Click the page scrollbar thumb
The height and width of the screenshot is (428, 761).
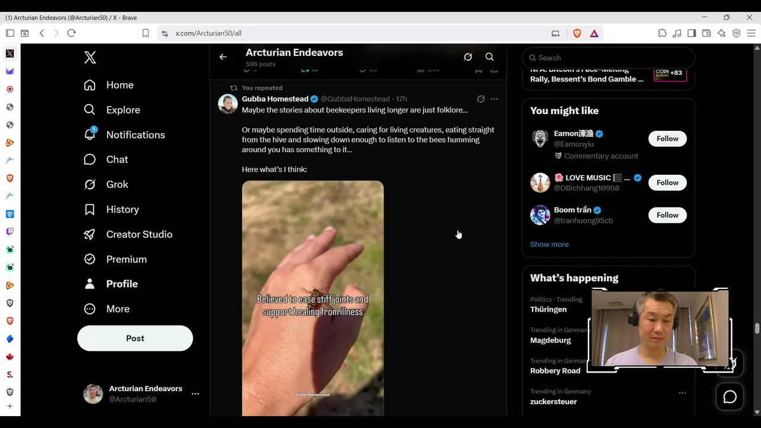coord(757,329)
